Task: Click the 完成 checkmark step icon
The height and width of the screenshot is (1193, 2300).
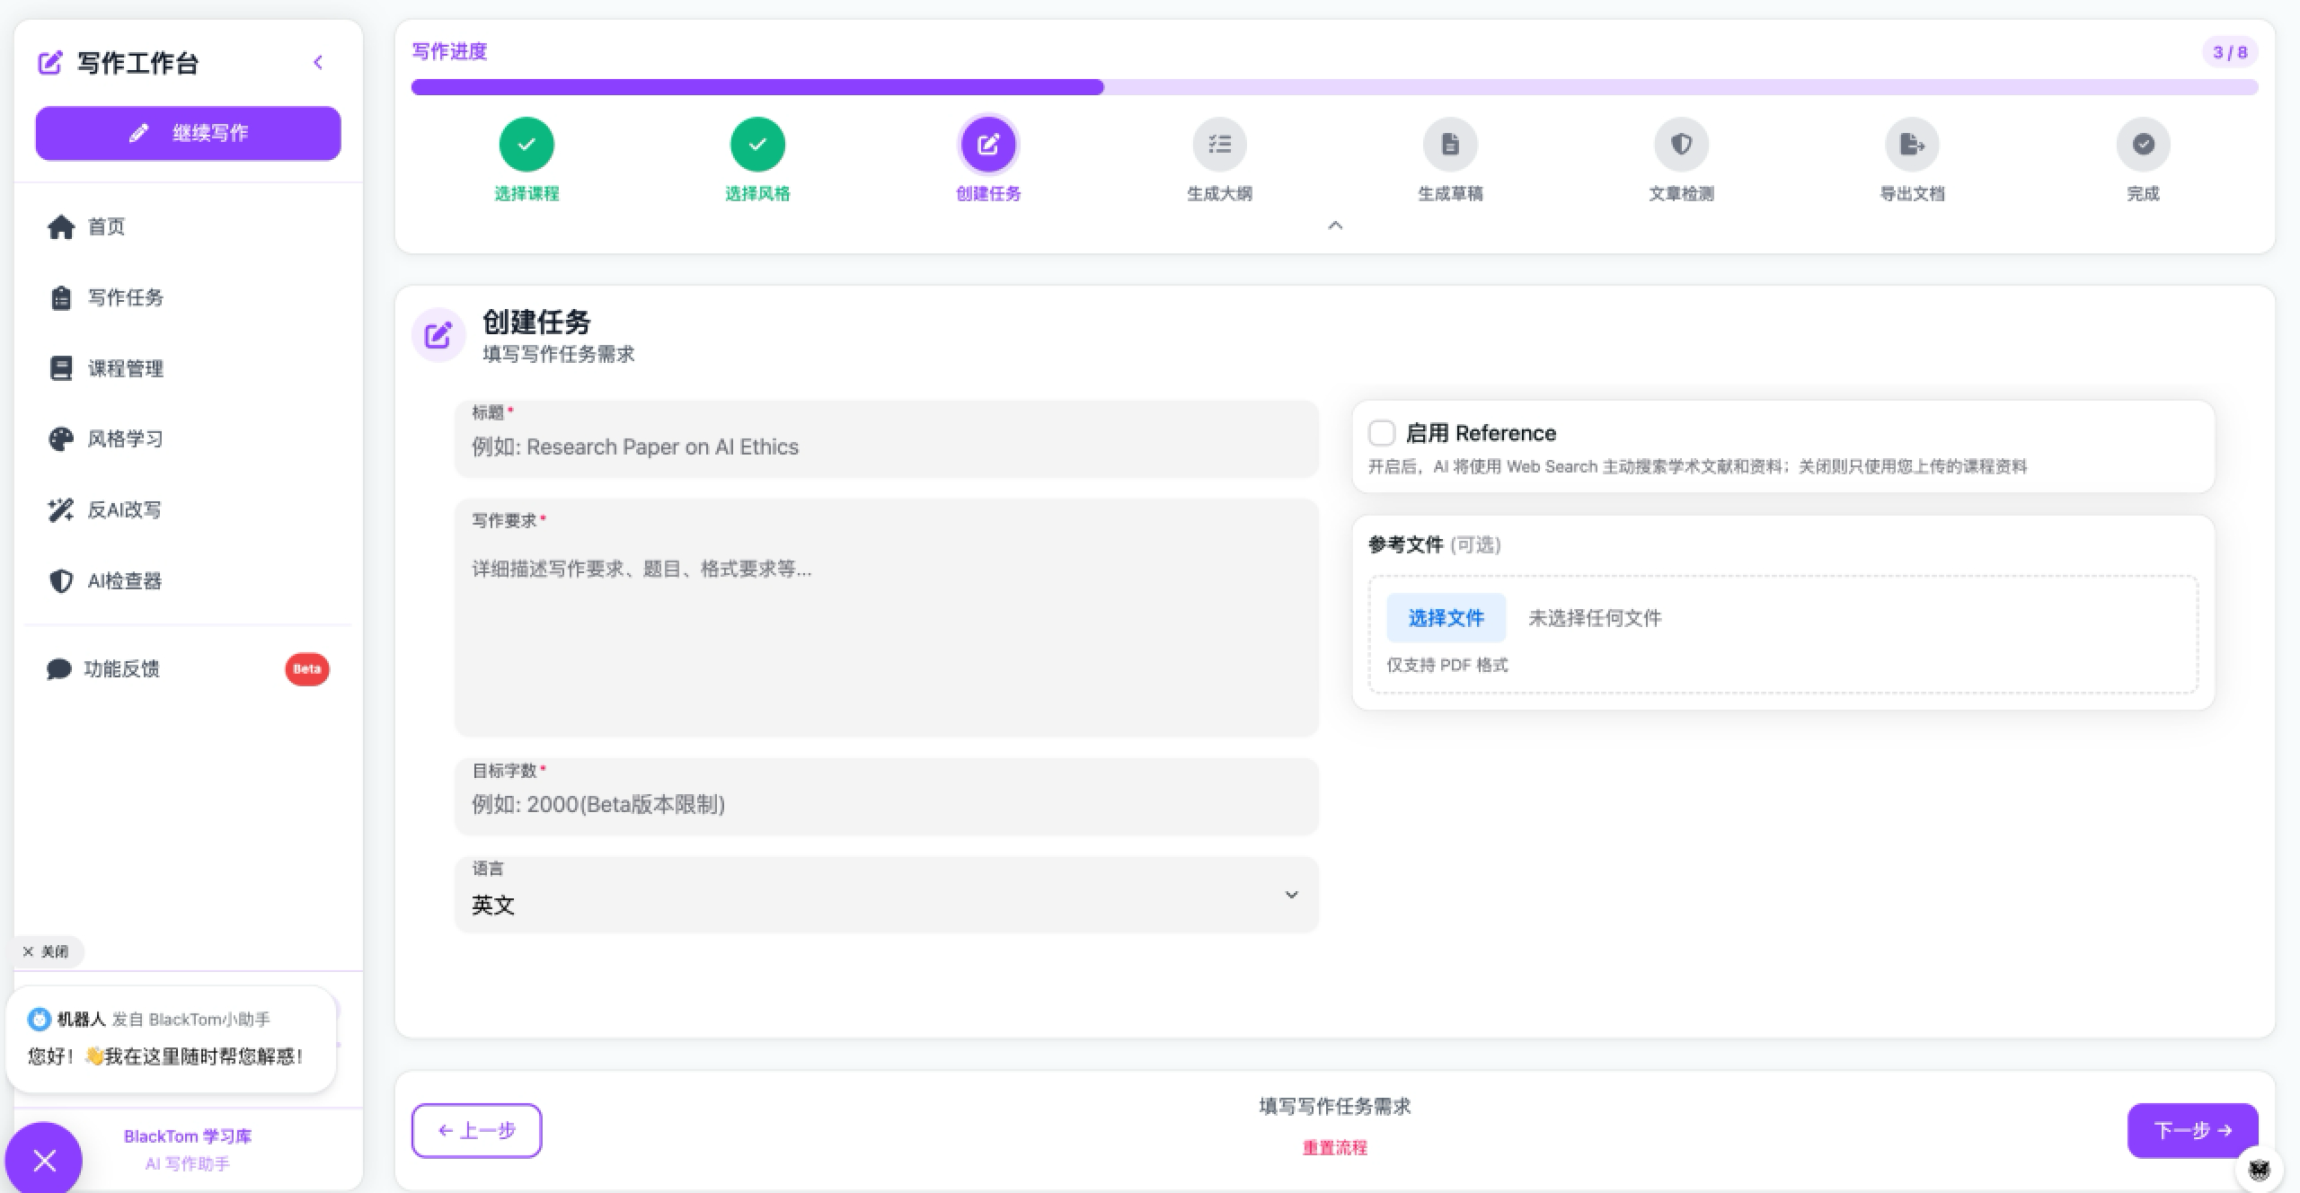Action: 2143,145
